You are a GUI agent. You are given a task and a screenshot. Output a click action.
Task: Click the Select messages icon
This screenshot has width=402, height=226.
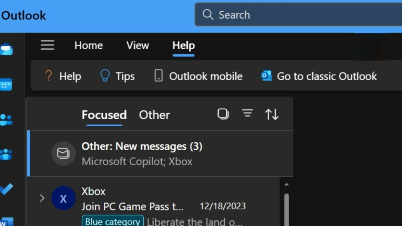tap(223, 114)
